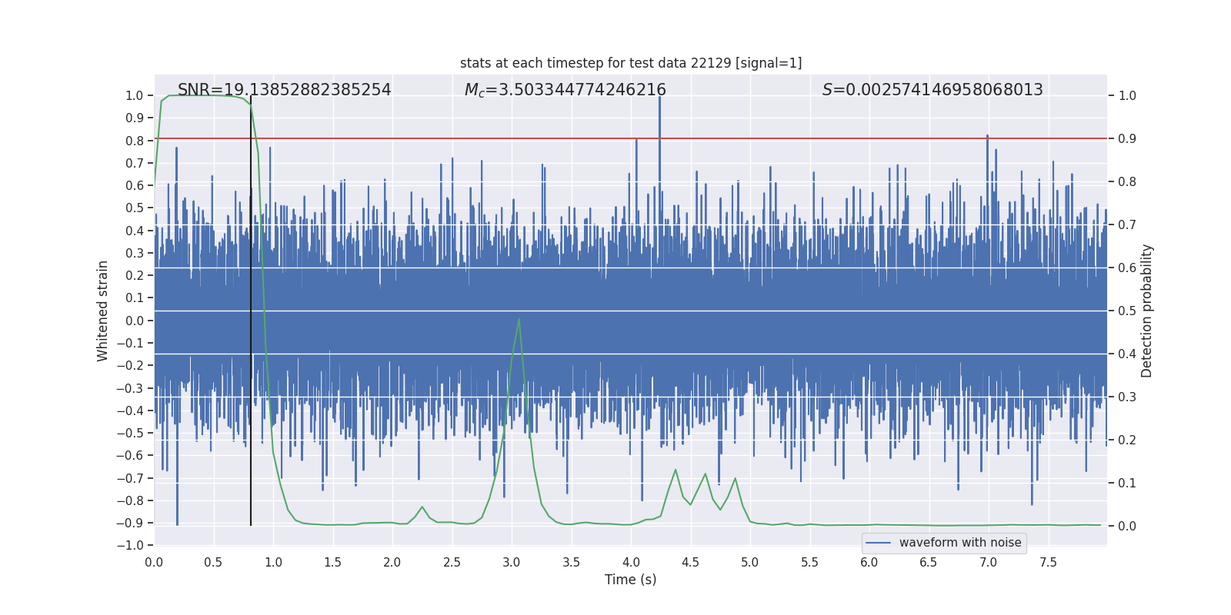Click the 7.5 tick label on time axis

1048,563
